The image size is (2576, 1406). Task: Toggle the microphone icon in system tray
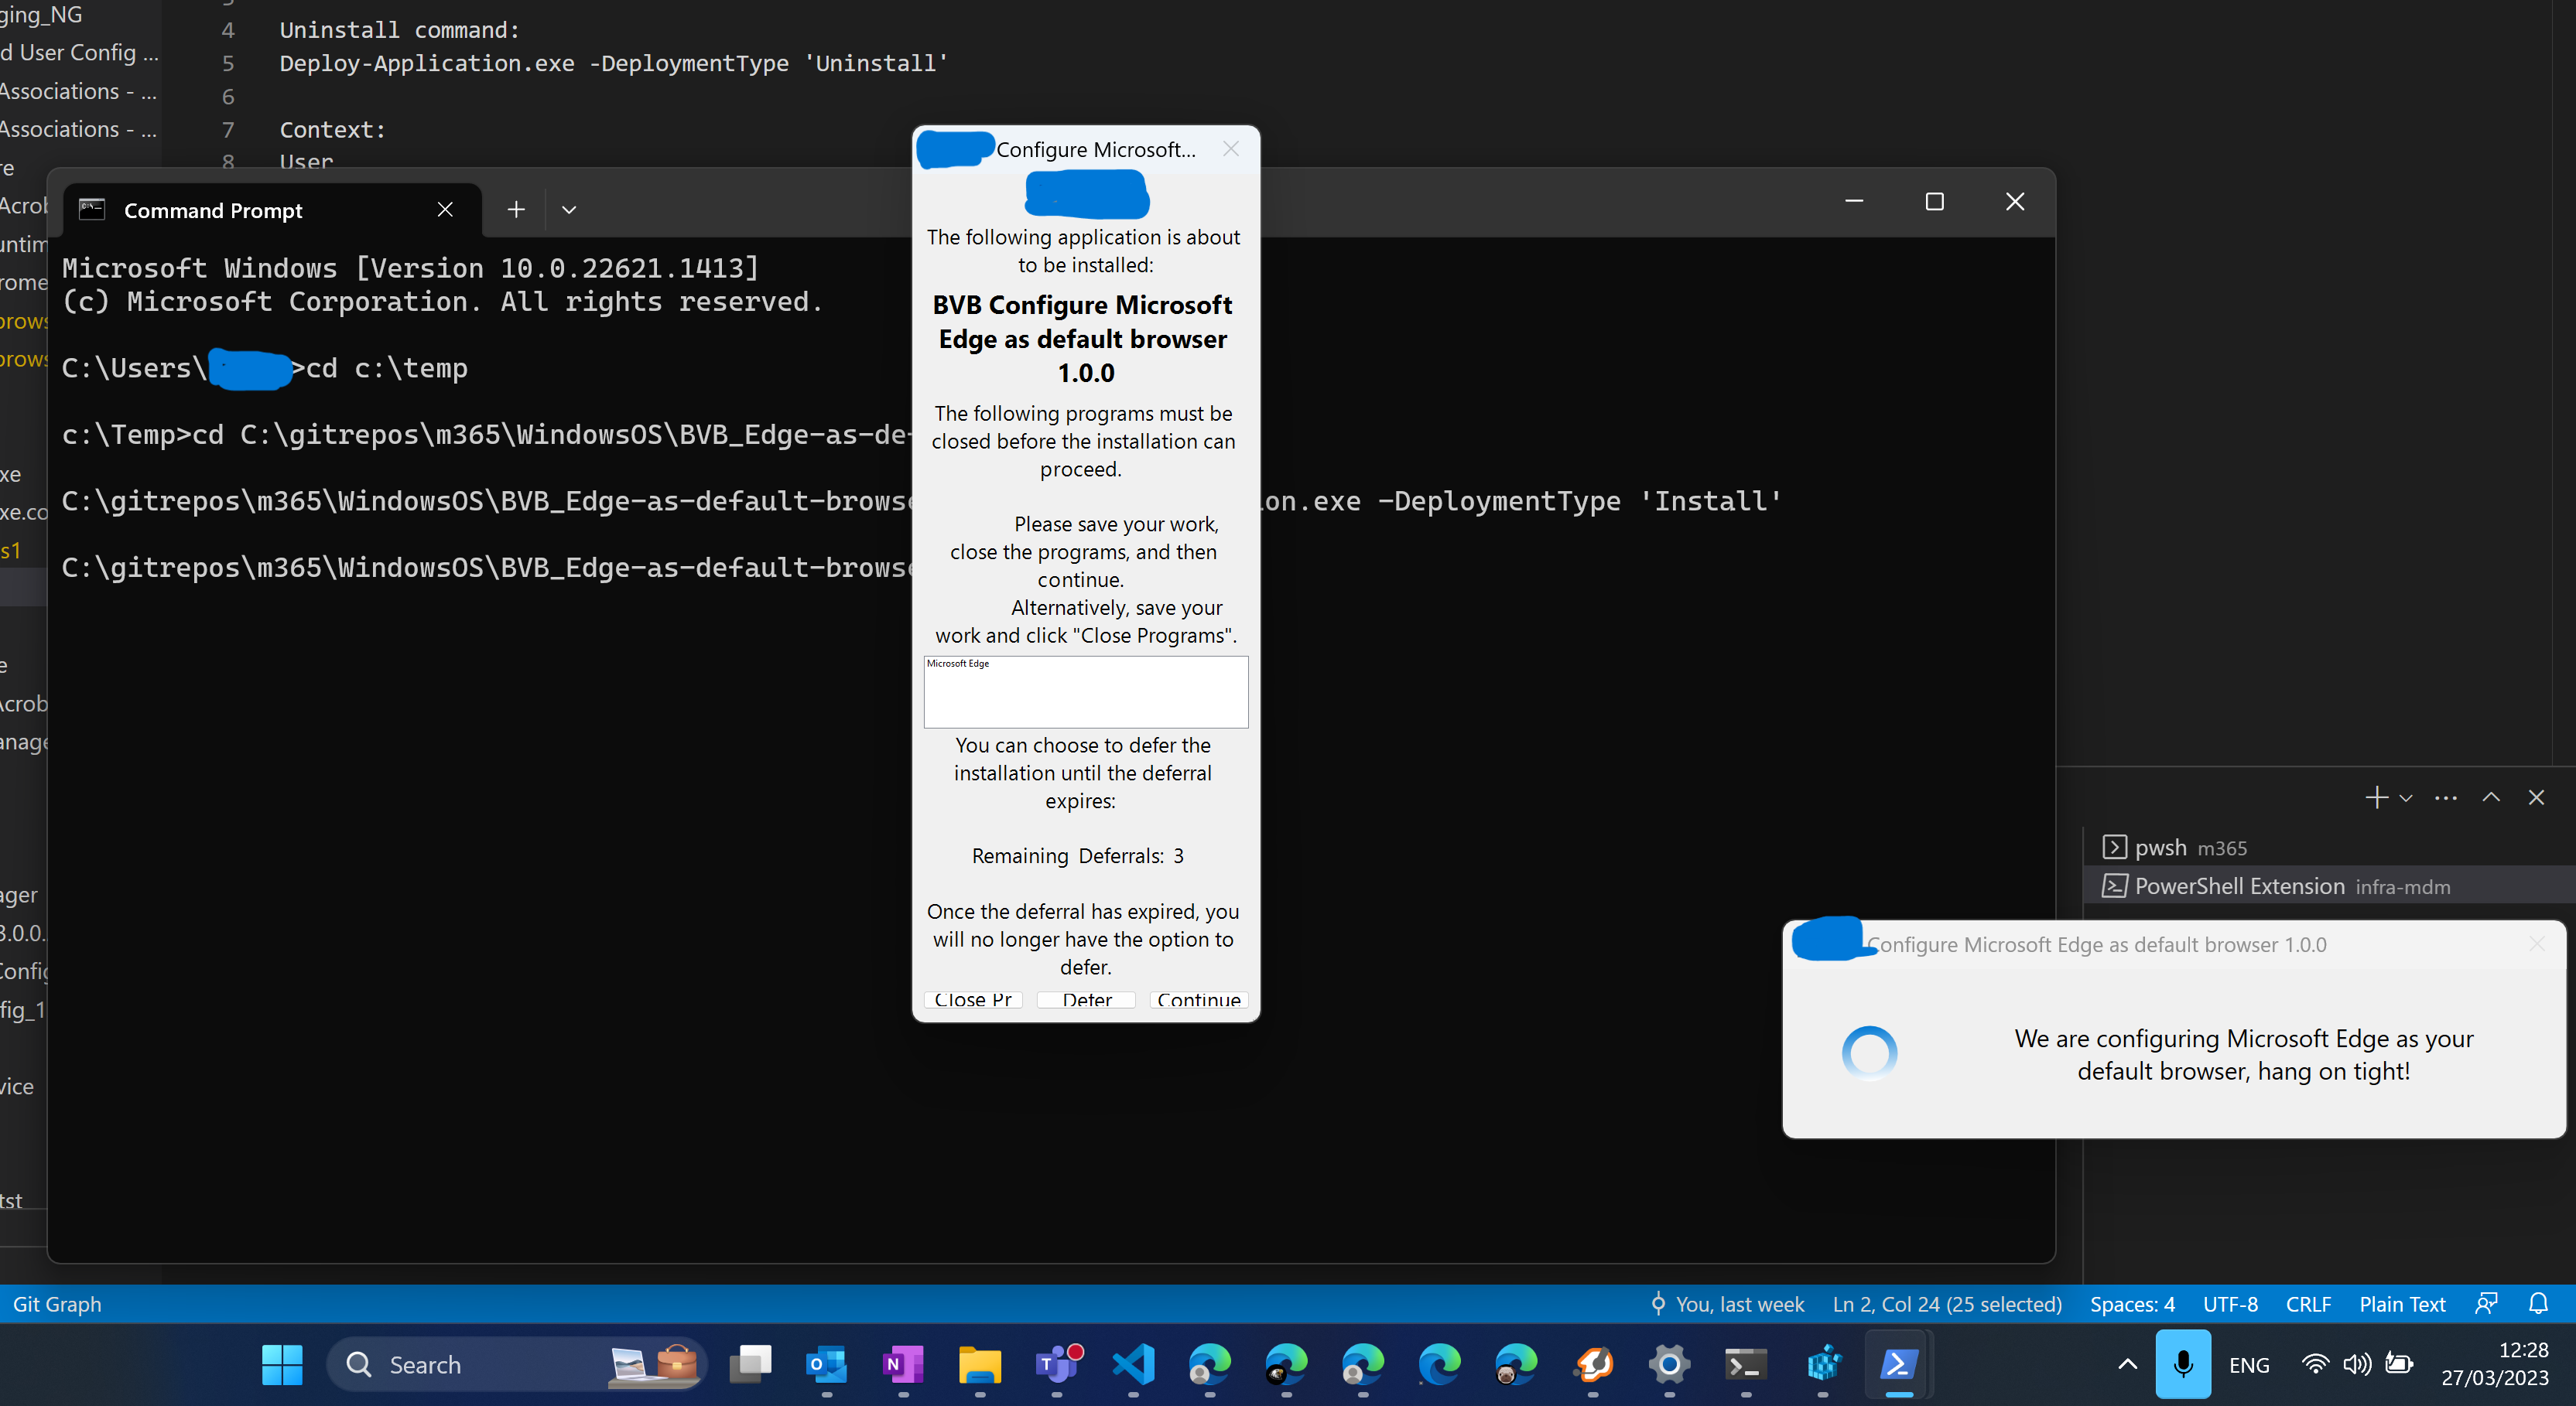coord(2183,1364)
